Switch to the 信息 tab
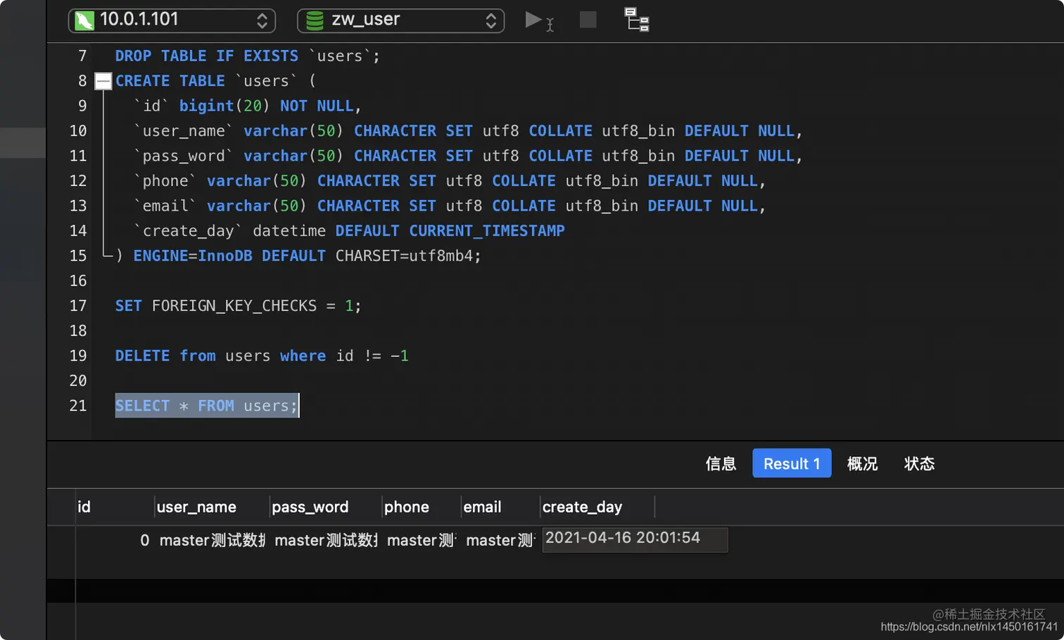Viewport: 1064px width, 640px height. point(721,463)
